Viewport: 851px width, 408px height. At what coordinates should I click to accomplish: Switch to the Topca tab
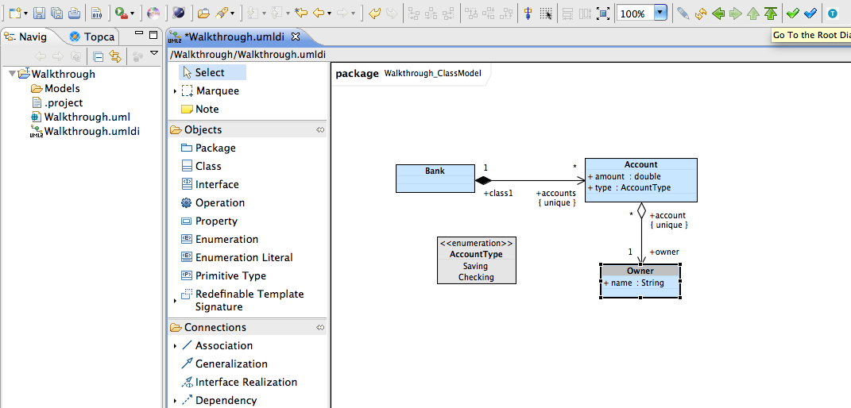(92, 37)
